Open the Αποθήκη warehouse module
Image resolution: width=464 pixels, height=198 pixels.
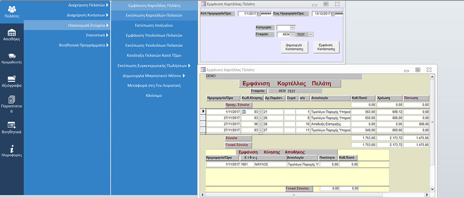11,35
